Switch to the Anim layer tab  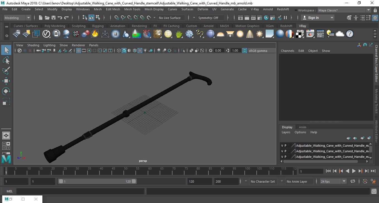(x=302, y=127)
